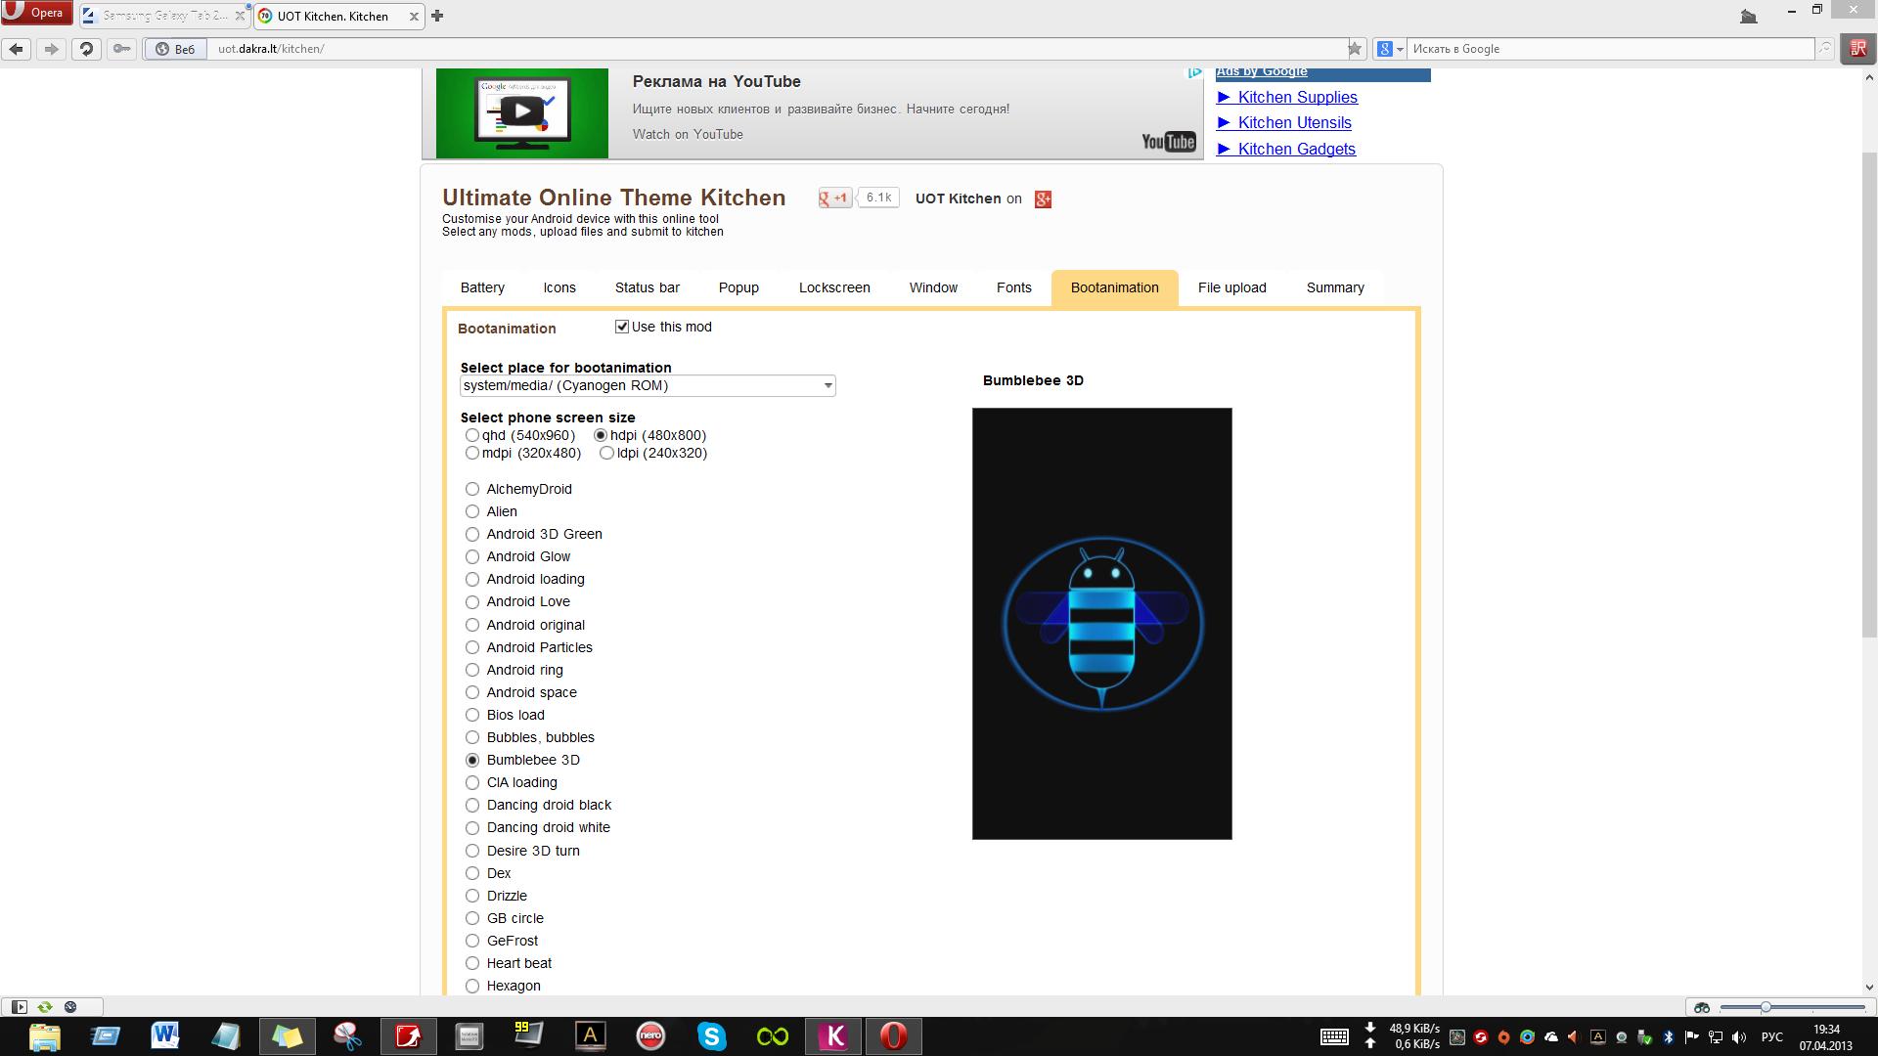Click the wand key icon in toolbar
The image size is (1878, 1056).
[121, 49]
